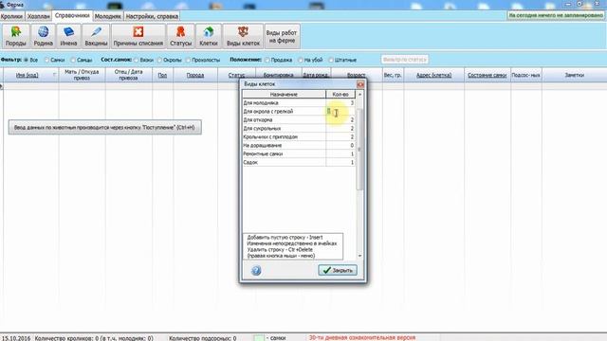The width and height of the screenshot is (607, 341).
Task: Click the Адрес (клетка) column header
Action: pyautogui.click(x=434, y=75)
